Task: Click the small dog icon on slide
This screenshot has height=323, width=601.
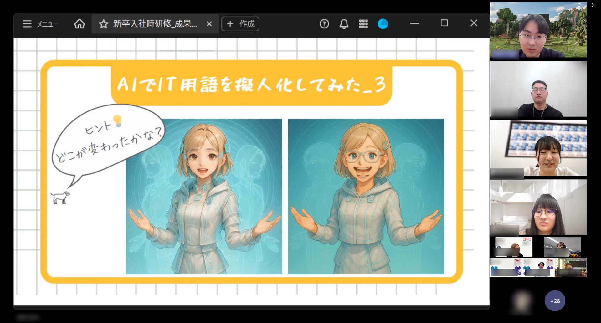Action: pyautogui.click(x=60, y=197)
